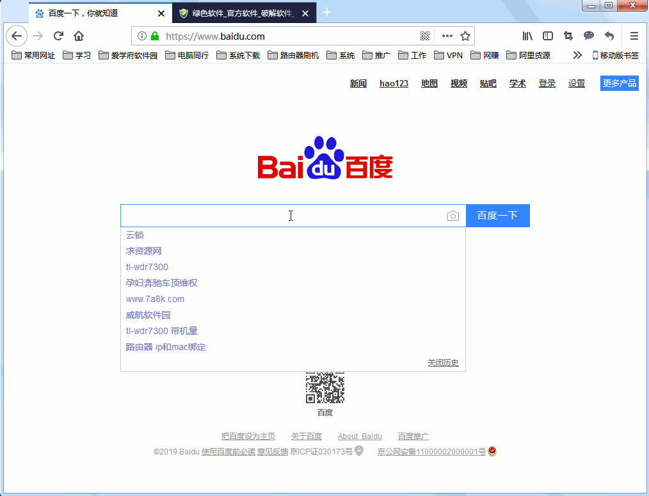This screenshot has width=649, height=496.
Task: Open the 电脑同行 bookmark folder
Action: (187, 55)
